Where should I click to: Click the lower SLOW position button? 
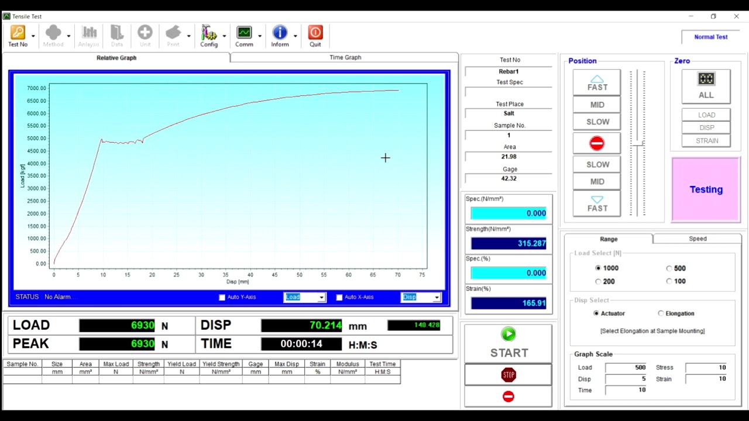[x=597, y=164]
